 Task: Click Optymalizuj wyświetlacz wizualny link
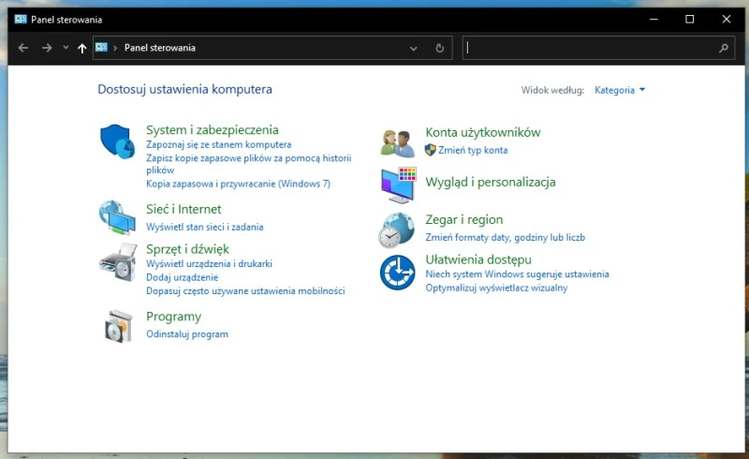click(497, 288)
